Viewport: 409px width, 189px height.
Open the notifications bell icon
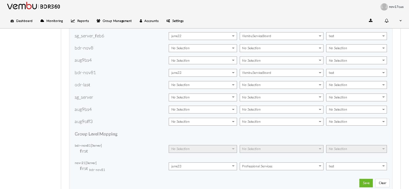pyautogui.click(x=387, y=21)
